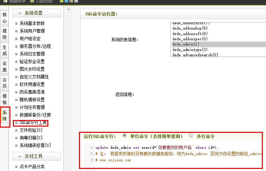Screen dimensions: 266x171
Task: Select the 单行命令 radio button
Action: click(124, 135)
